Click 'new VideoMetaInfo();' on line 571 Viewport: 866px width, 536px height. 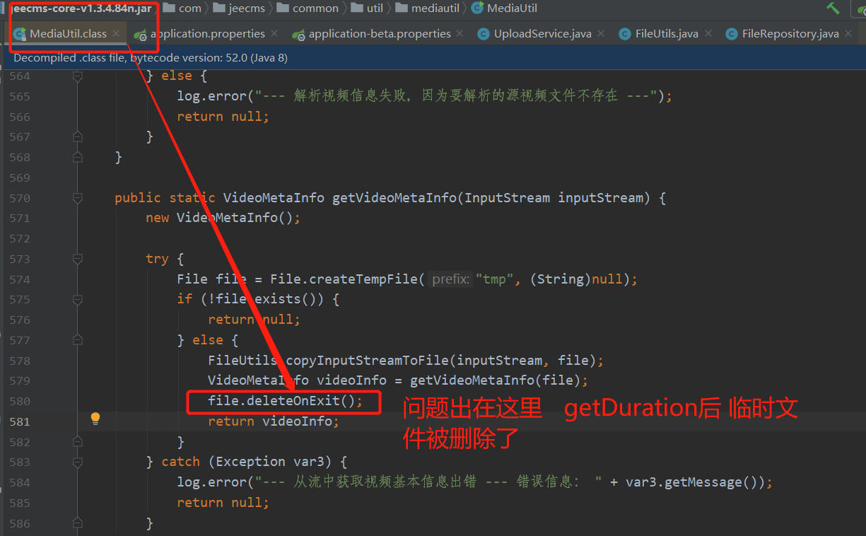(x=223, y=218)
